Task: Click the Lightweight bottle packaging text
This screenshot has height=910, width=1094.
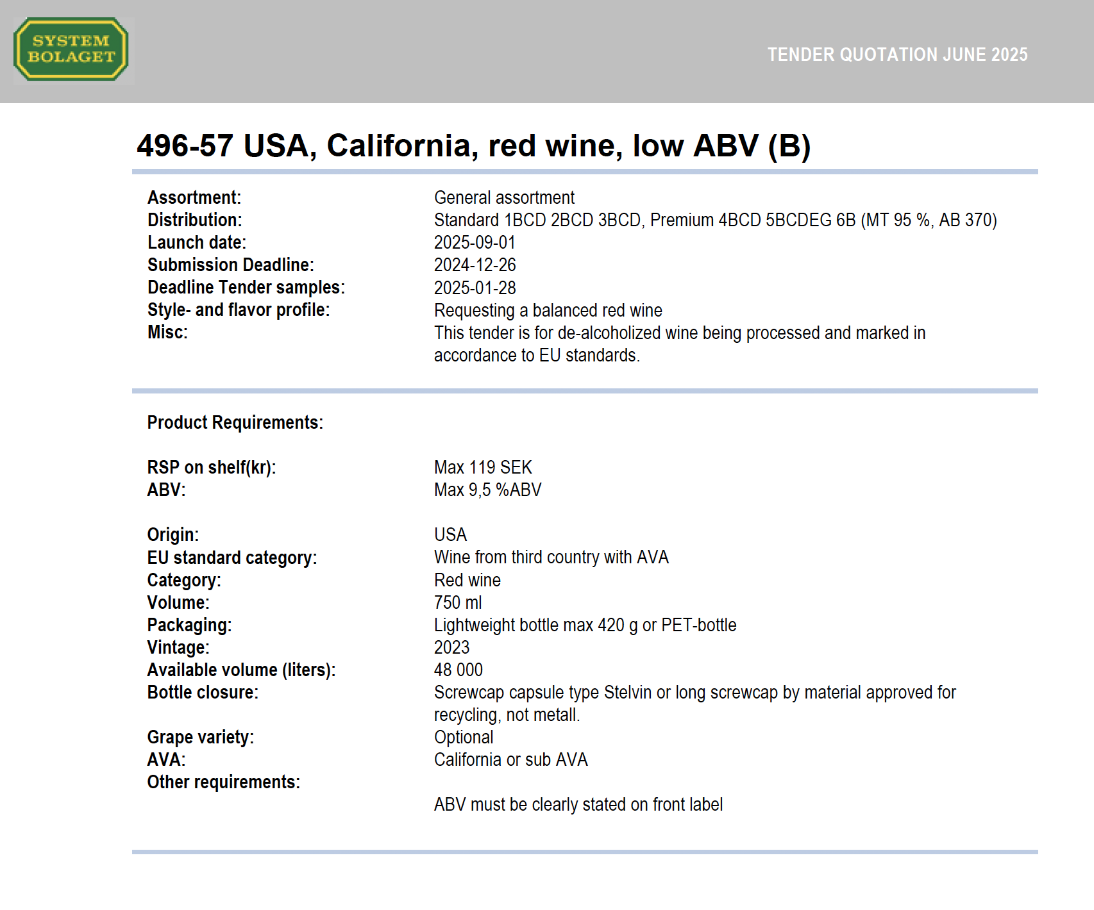Action: [585, 625]
